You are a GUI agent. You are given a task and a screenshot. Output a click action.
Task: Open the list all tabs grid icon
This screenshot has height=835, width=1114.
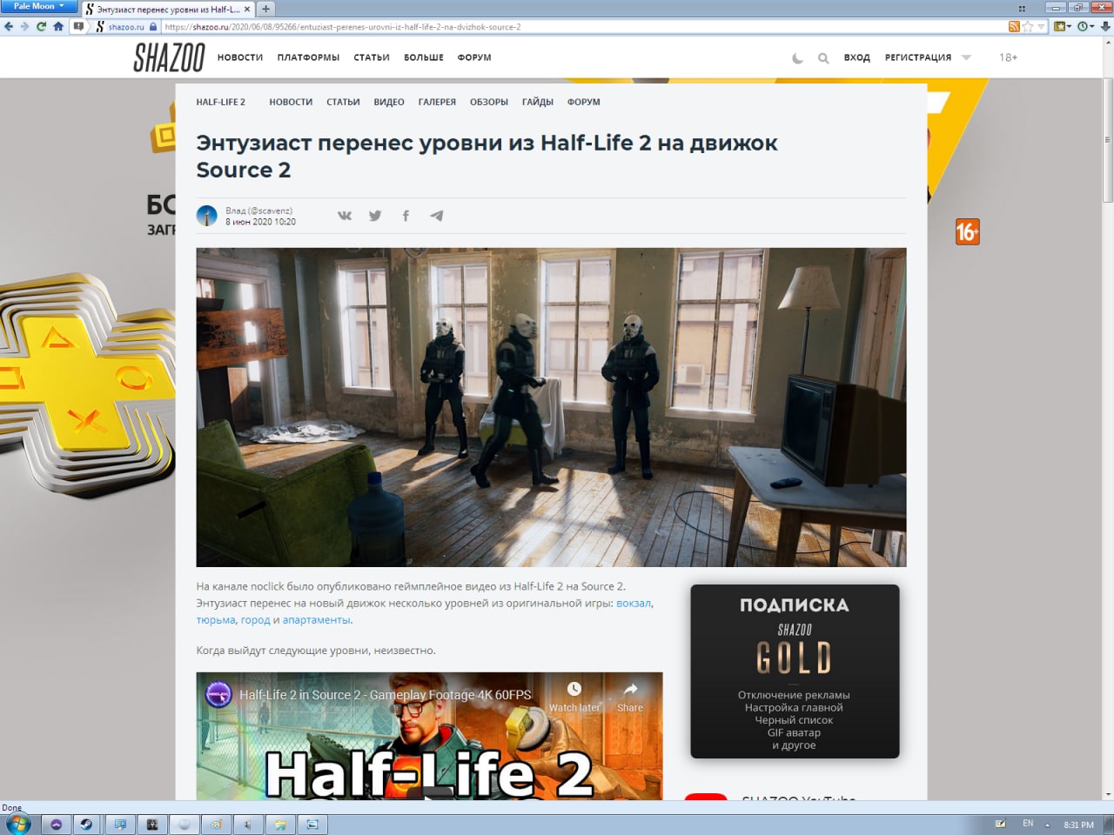pos(1022,9)
